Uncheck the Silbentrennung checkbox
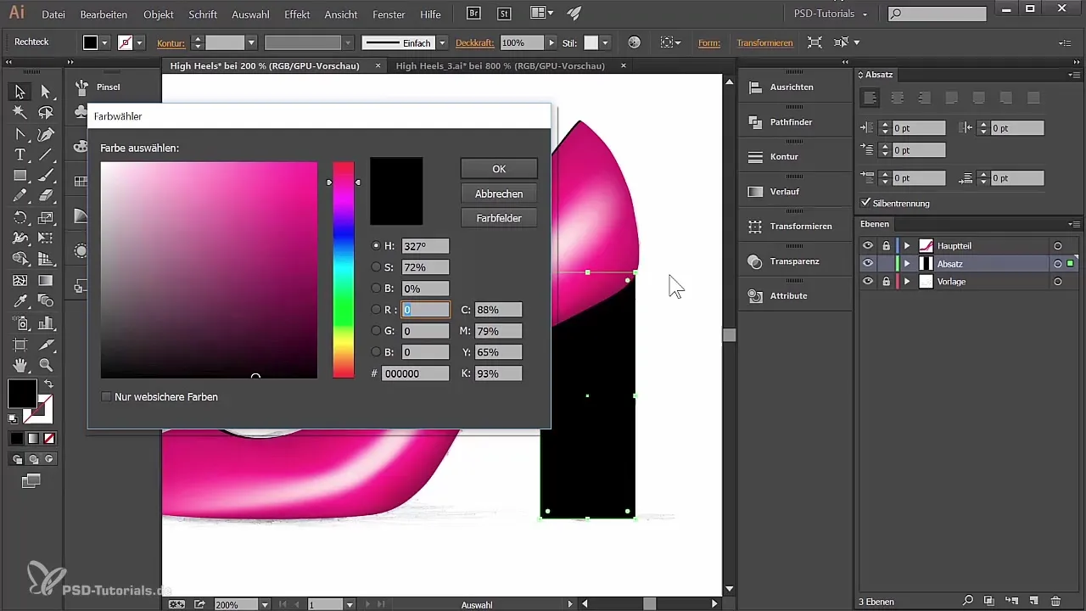This screenshot has height=611, width=1086. coord(865,203)
